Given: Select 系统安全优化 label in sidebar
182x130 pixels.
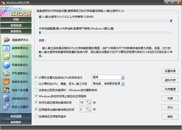Looking at the screenshot, I should [x=20, y=82].
